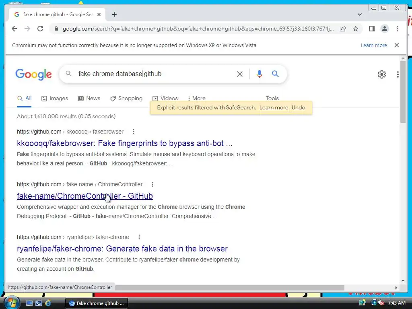Open Google quick settings gear
The width and height of the screenshot is (412, 309).
pos(382,74)
